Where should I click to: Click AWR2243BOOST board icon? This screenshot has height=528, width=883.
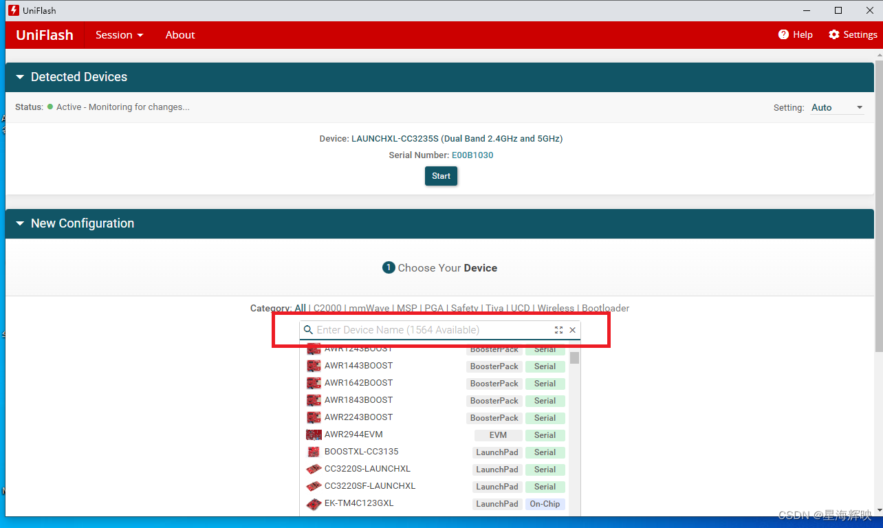pos(314,417)
